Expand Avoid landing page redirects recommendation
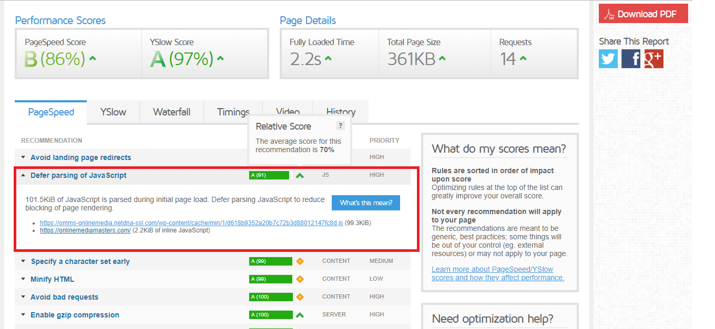Image resolution: width=715 pixels, height=329 pixels. [80, 157]
